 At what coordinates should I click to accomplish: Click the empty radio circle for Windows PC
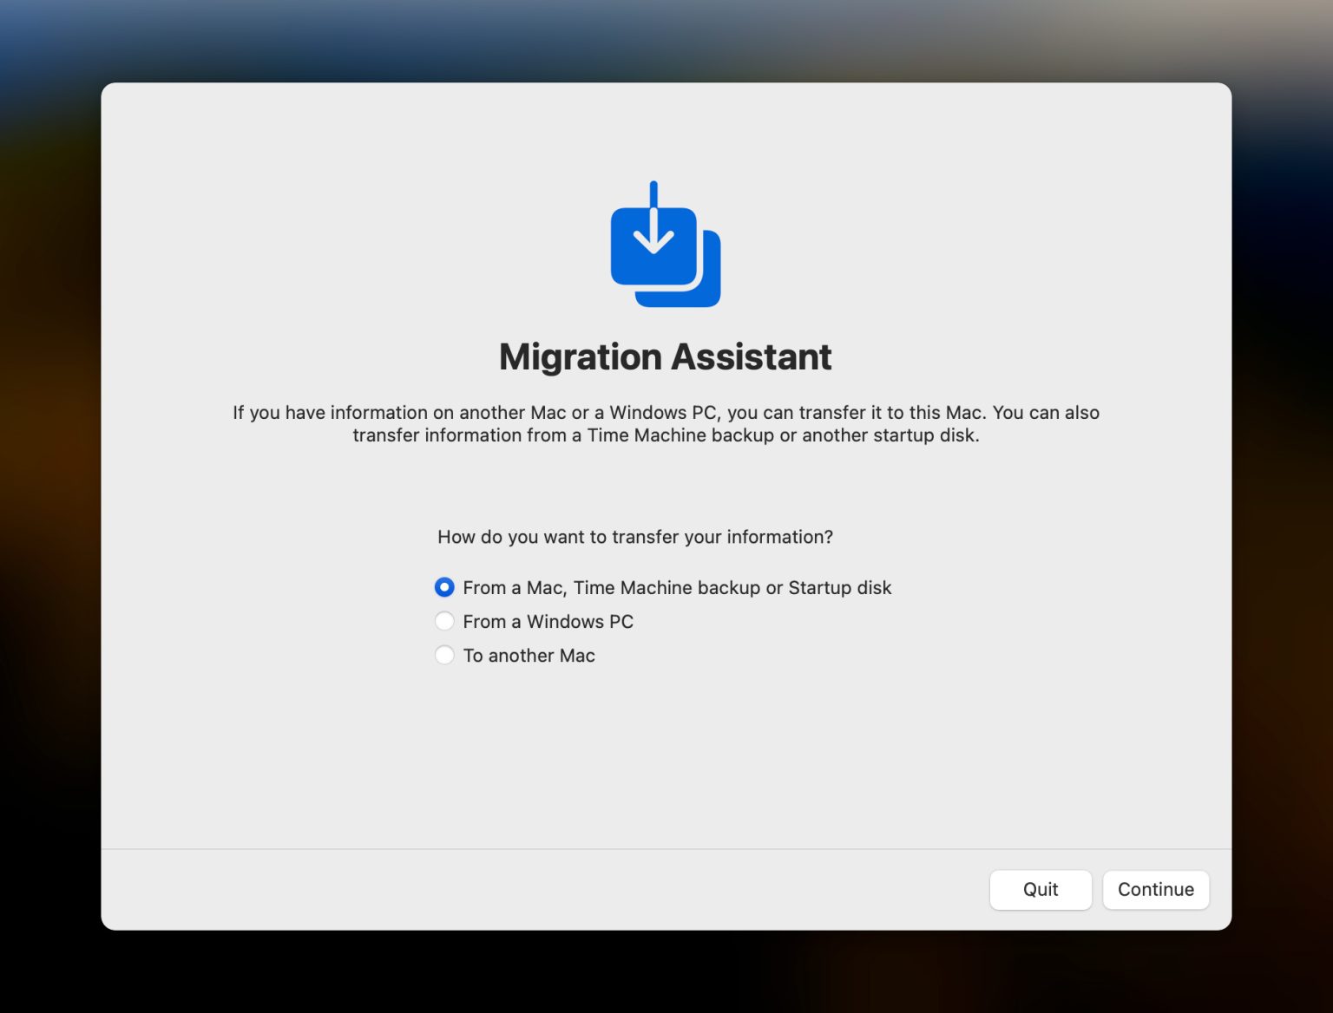(x=444, y=621)
